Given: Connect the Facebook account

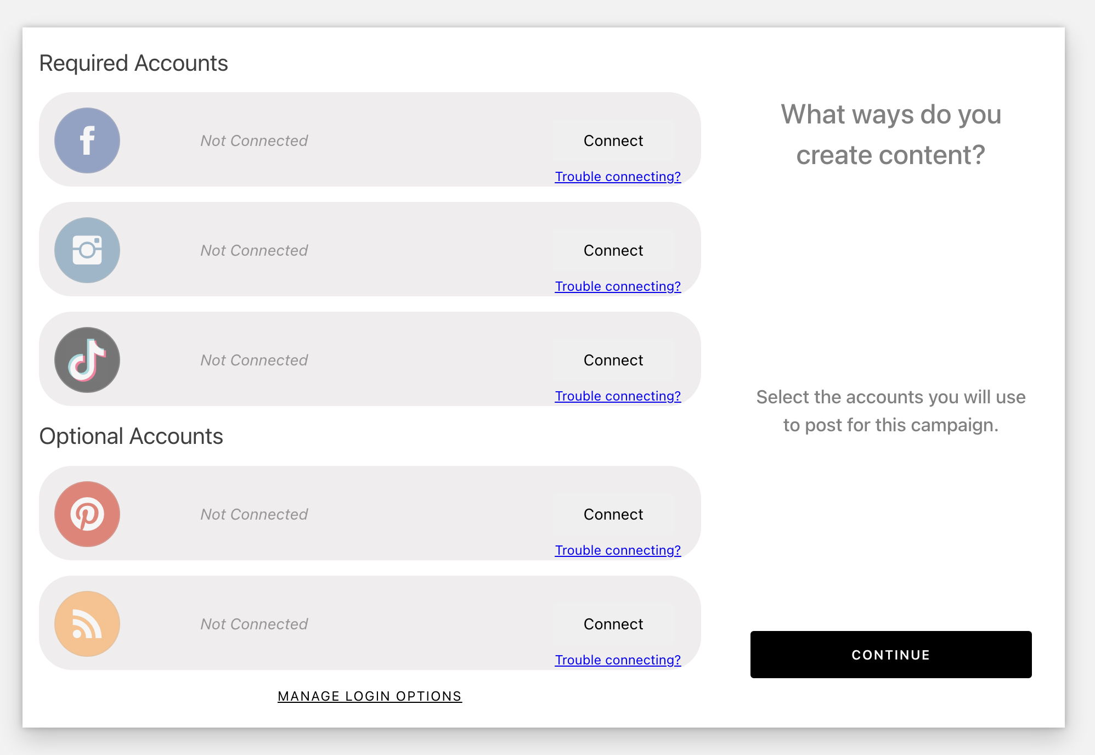Looking at the screenshot, I should click(613, 141).
